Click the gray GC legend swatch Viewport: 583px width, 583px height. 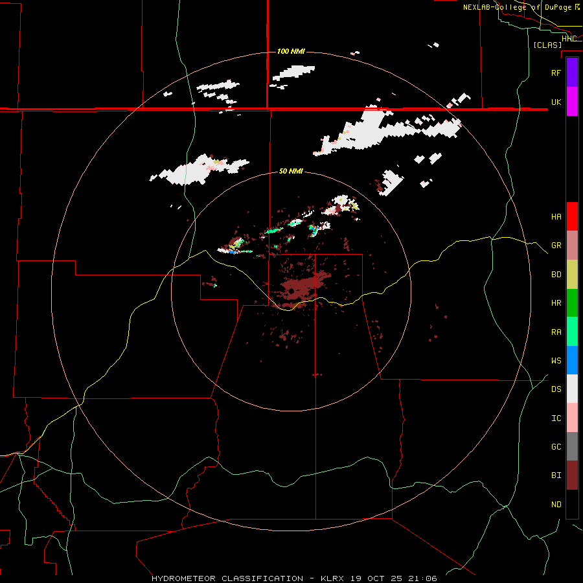point(572,446)
